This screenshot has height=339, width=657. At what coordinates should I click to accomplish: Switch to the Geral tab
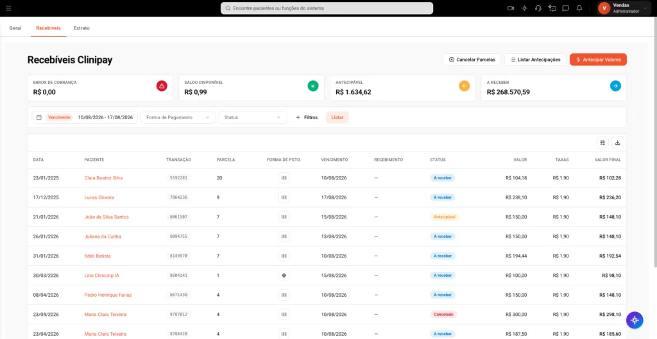(x=15, y=28)
